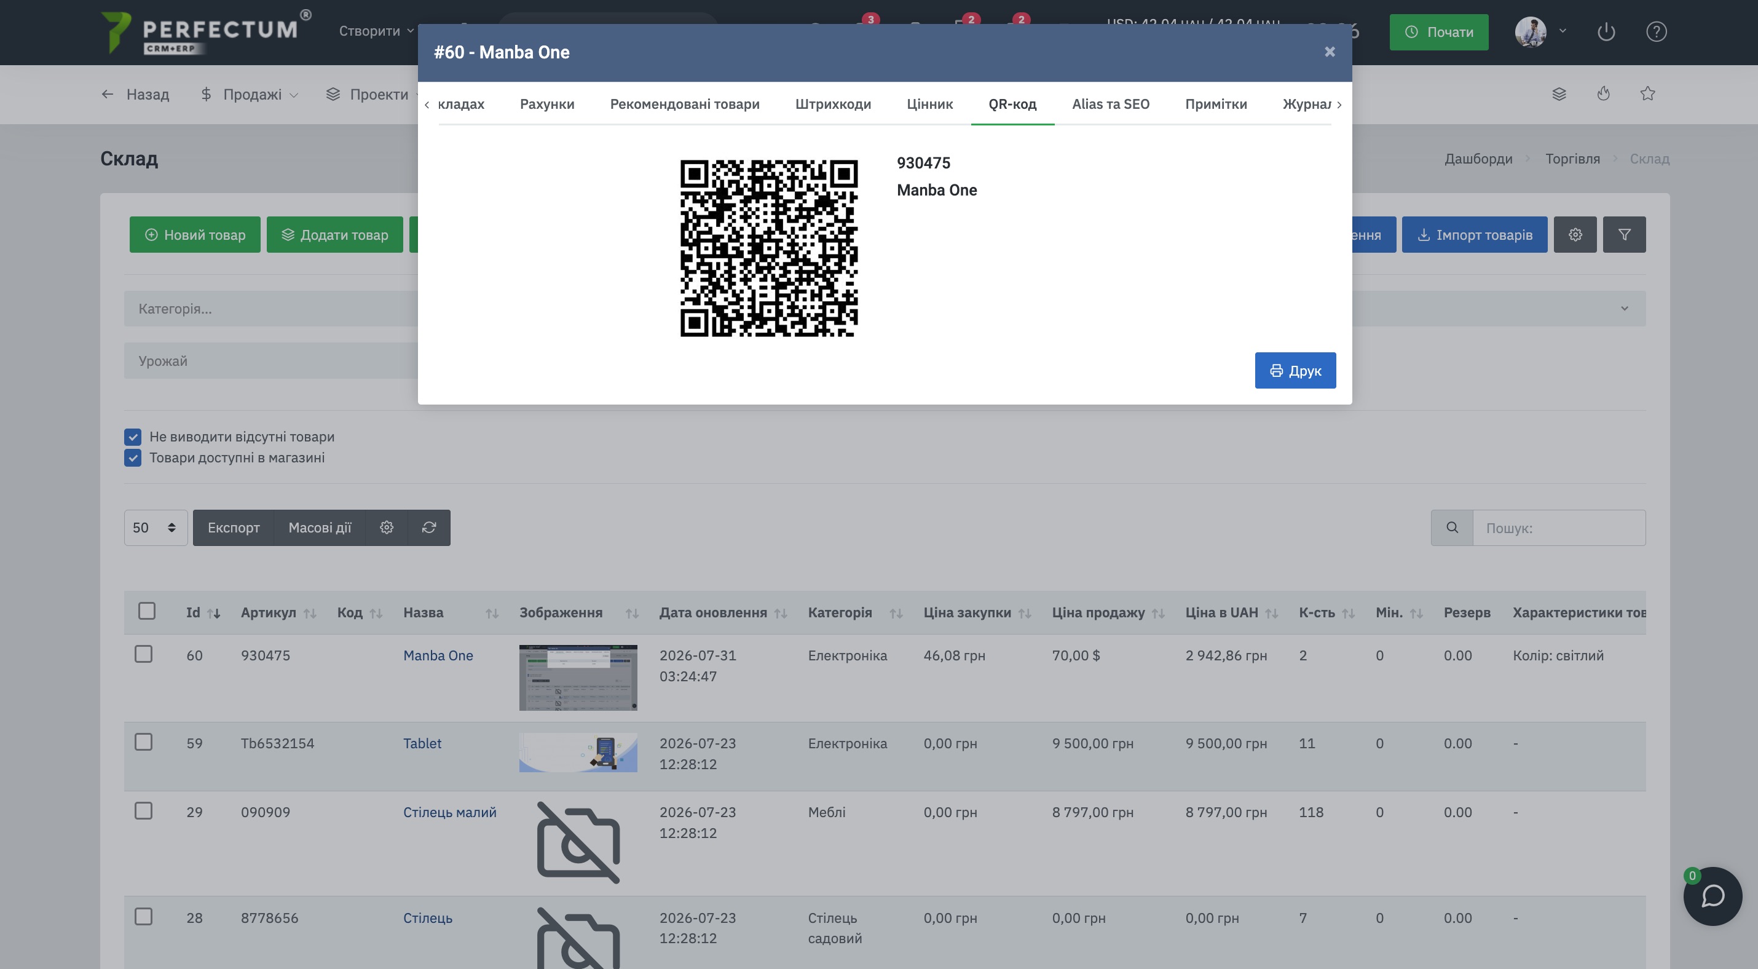Open the Manba One product thumbnail image
This screenshot has width=1758, height=969.
578,678
